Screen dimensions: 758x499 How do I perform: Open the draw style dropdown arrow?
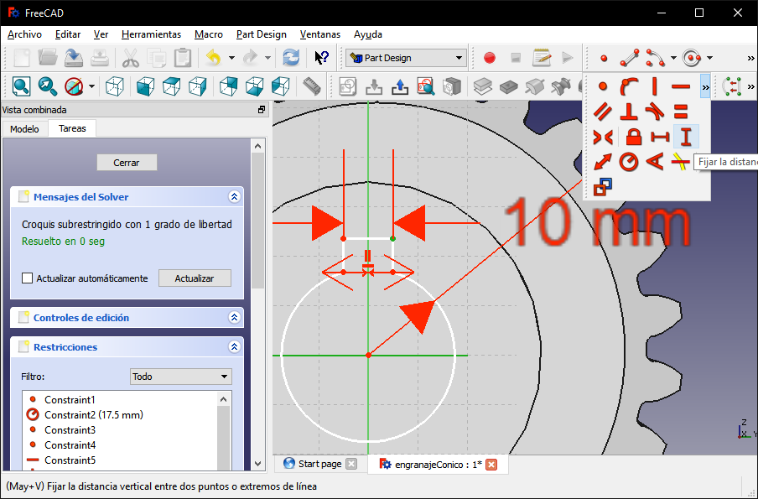pyautogui.click(x=92, y=86)
